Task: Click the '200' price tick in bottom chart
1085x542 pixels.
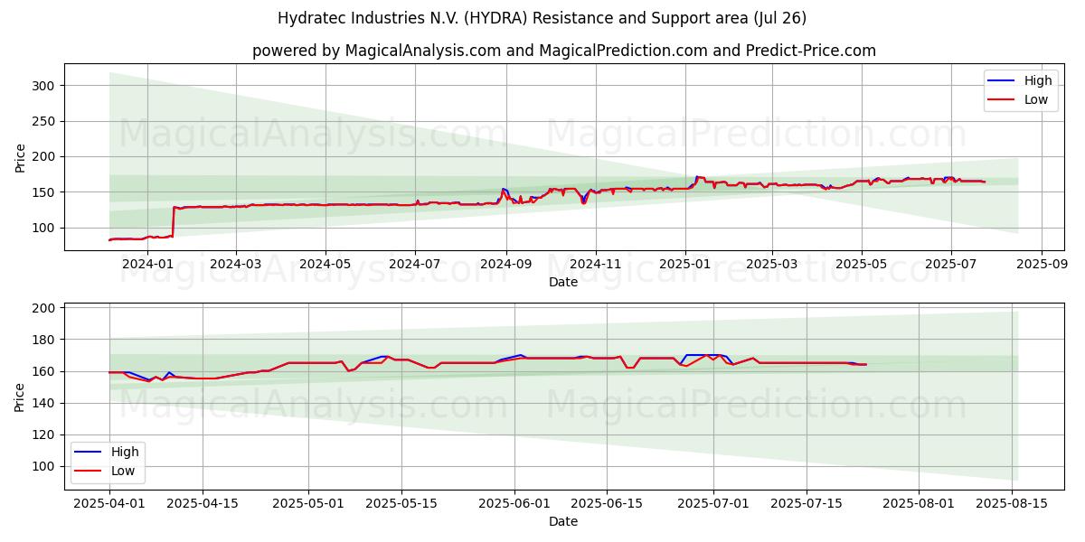Action: (x=45, y=308)
